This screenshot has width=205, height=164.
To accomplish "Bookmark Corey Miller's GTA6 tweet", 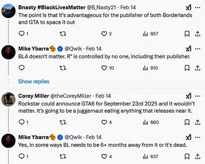I will tap(187, 122).
